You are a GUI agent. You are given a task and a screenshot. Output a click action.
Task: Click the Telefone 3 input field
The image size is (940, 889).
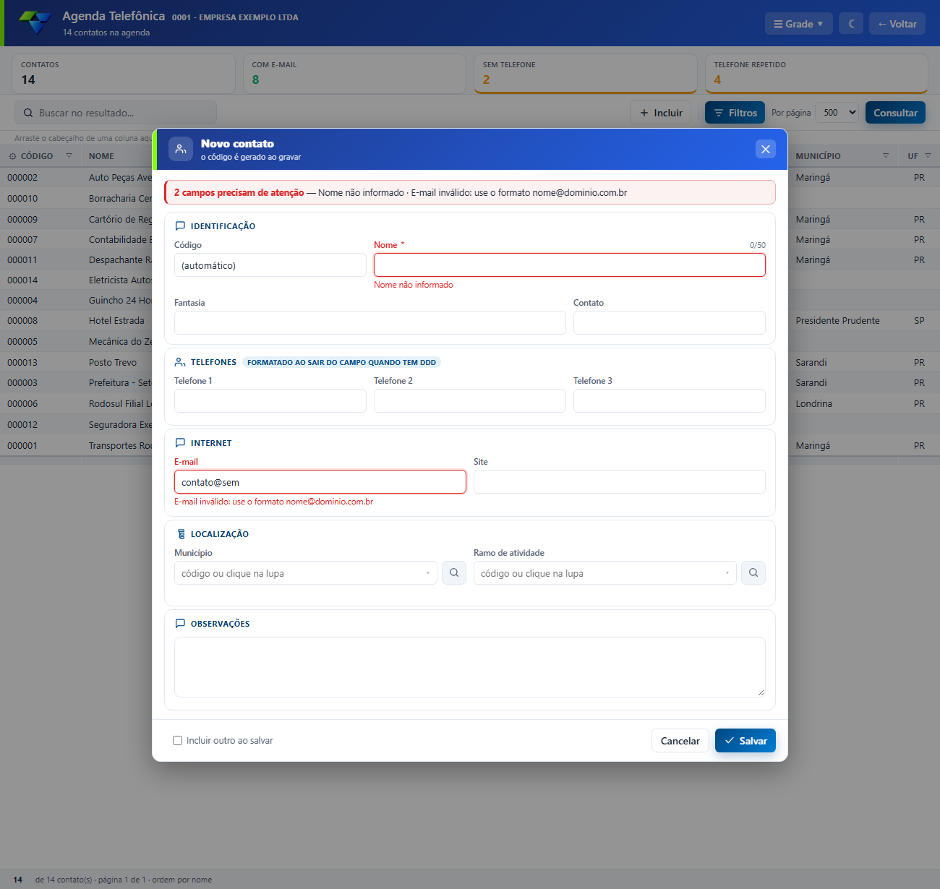point(670,401)
